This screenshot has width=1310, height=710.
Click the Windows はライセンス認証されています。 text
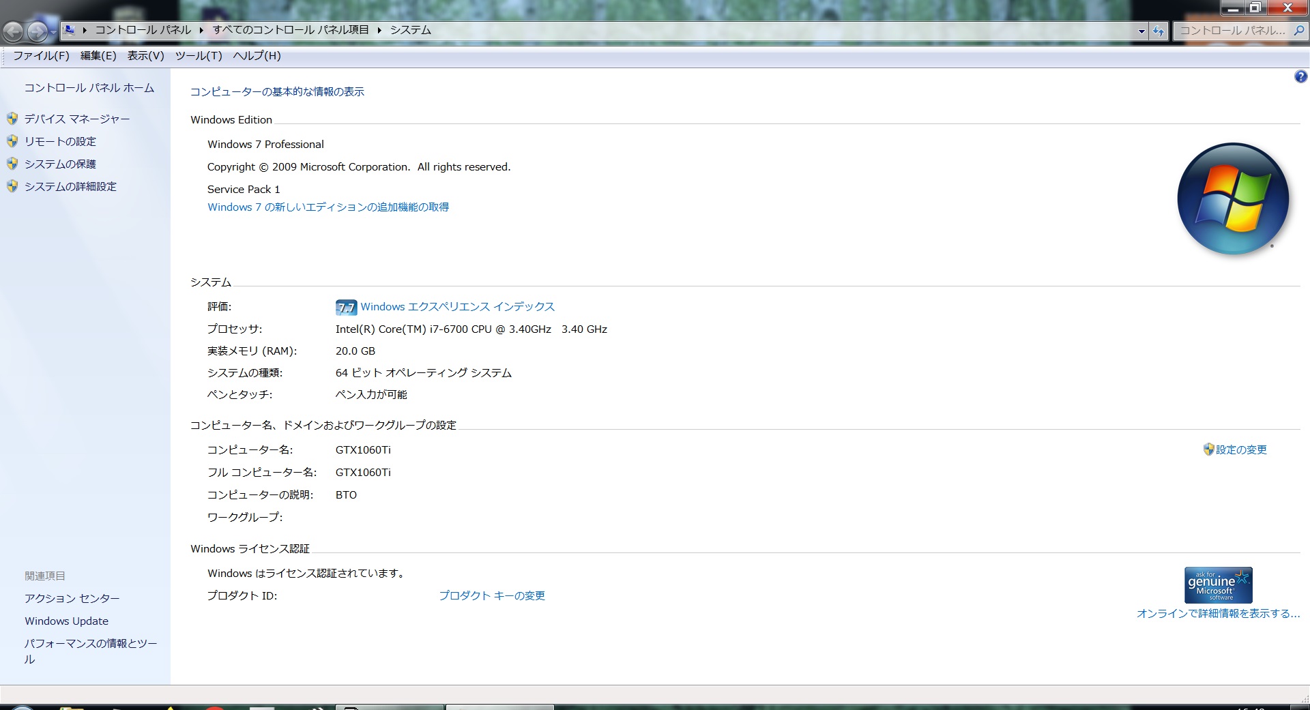pyautogui.click(x=307, y=574)
